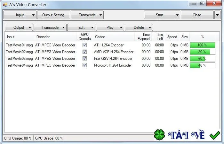Click the Size column header
Viewport: 224px width, 144px height.
[x=184, y=37]
